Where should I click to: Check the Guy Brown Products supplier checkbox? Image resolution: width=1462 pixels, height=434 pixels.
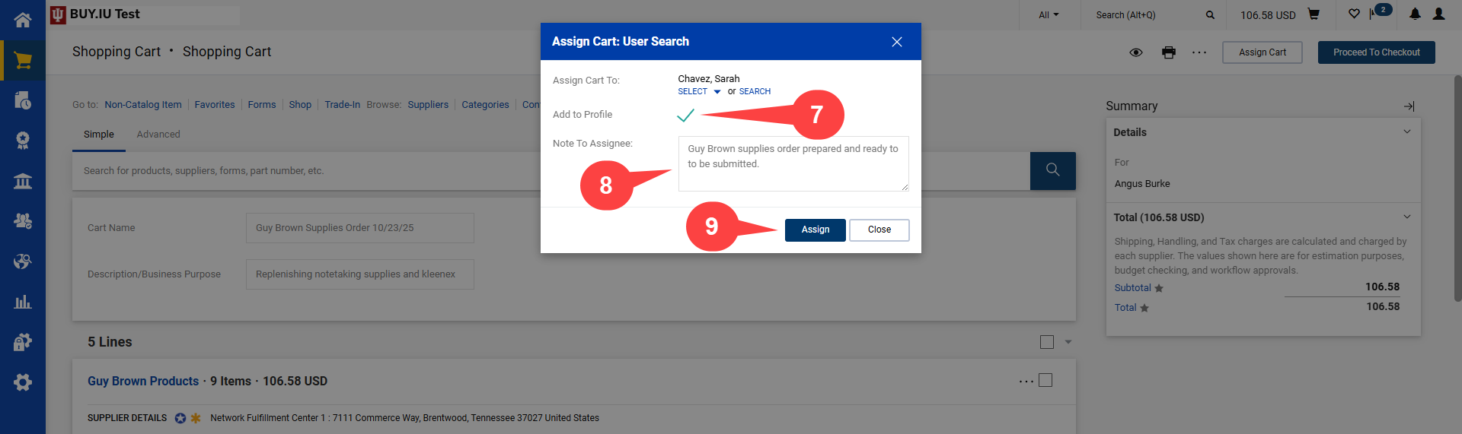click(1045, 380)
